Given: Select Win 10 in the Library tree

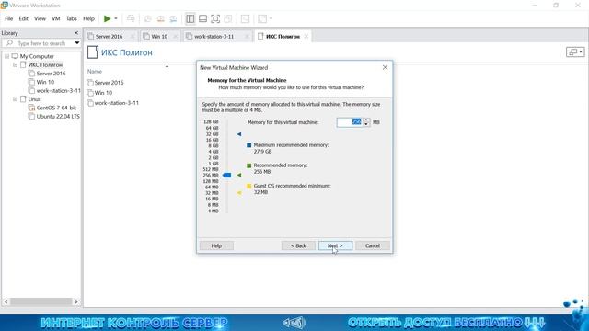Looking at the screenshot, I should [x=45, y=82].
